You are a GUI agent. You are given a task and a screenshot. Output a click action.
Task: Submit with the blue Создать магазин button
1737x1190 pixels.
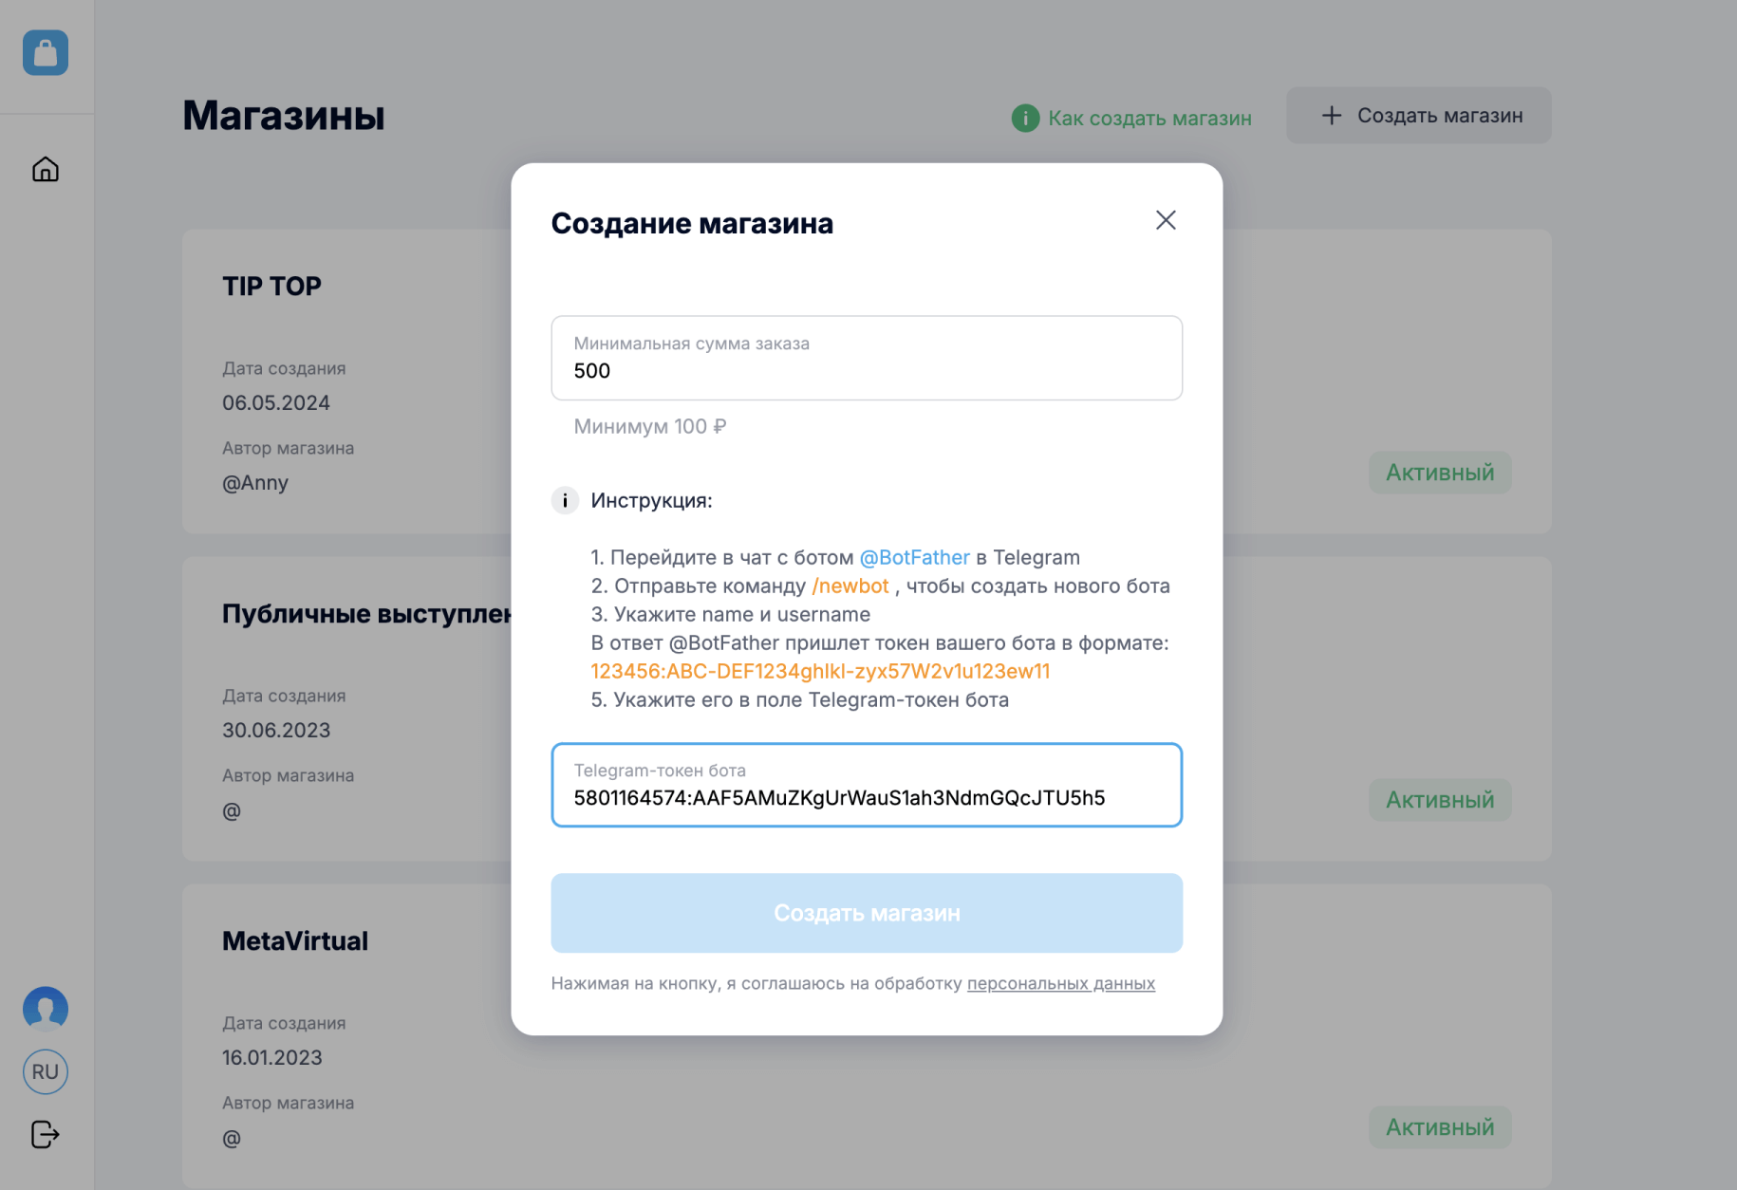coord(867,913)
